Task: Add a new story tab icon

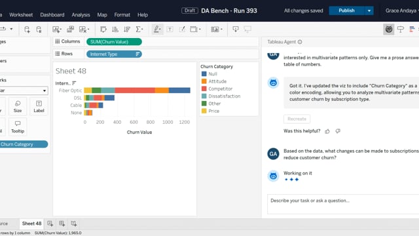Action: pos(74,224)
